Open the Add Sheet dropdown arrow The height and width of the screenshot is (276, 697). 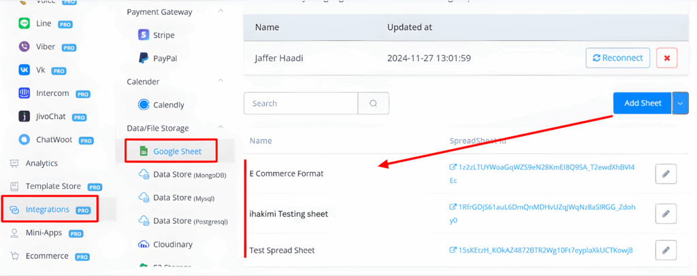[x=681, y=103]
